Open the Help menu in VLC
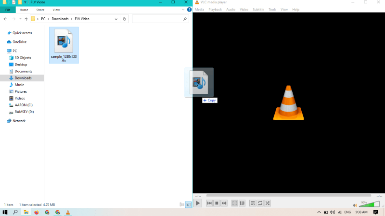 [295, 10]
